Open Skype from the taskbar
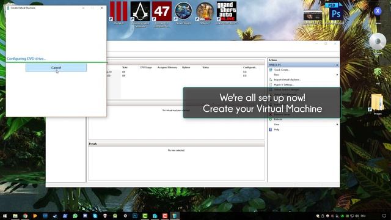Image resolution: width=391 pixels, height=220 pixels. pyautogui.click(x=95, y=216)
